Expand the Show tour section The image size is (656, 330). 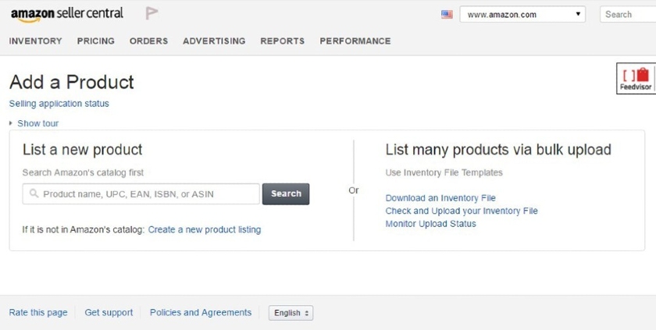pos(37,123)
